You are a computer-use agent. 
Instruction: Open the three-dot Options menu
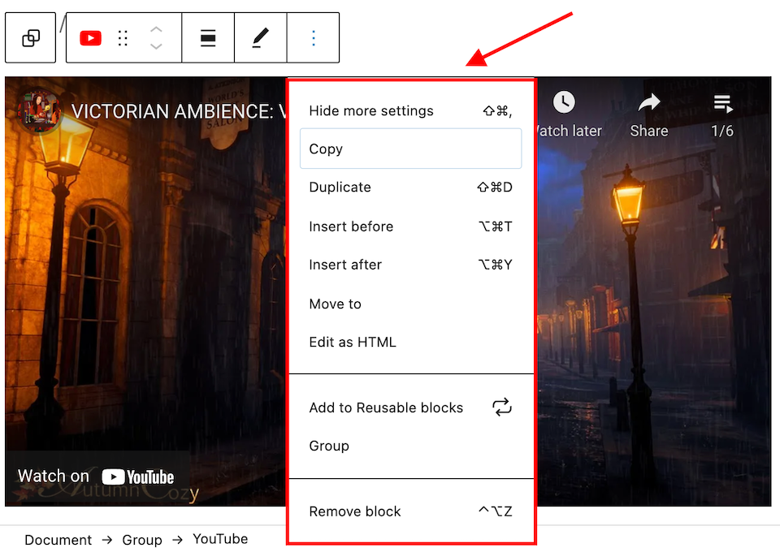[x=313, y=37]
